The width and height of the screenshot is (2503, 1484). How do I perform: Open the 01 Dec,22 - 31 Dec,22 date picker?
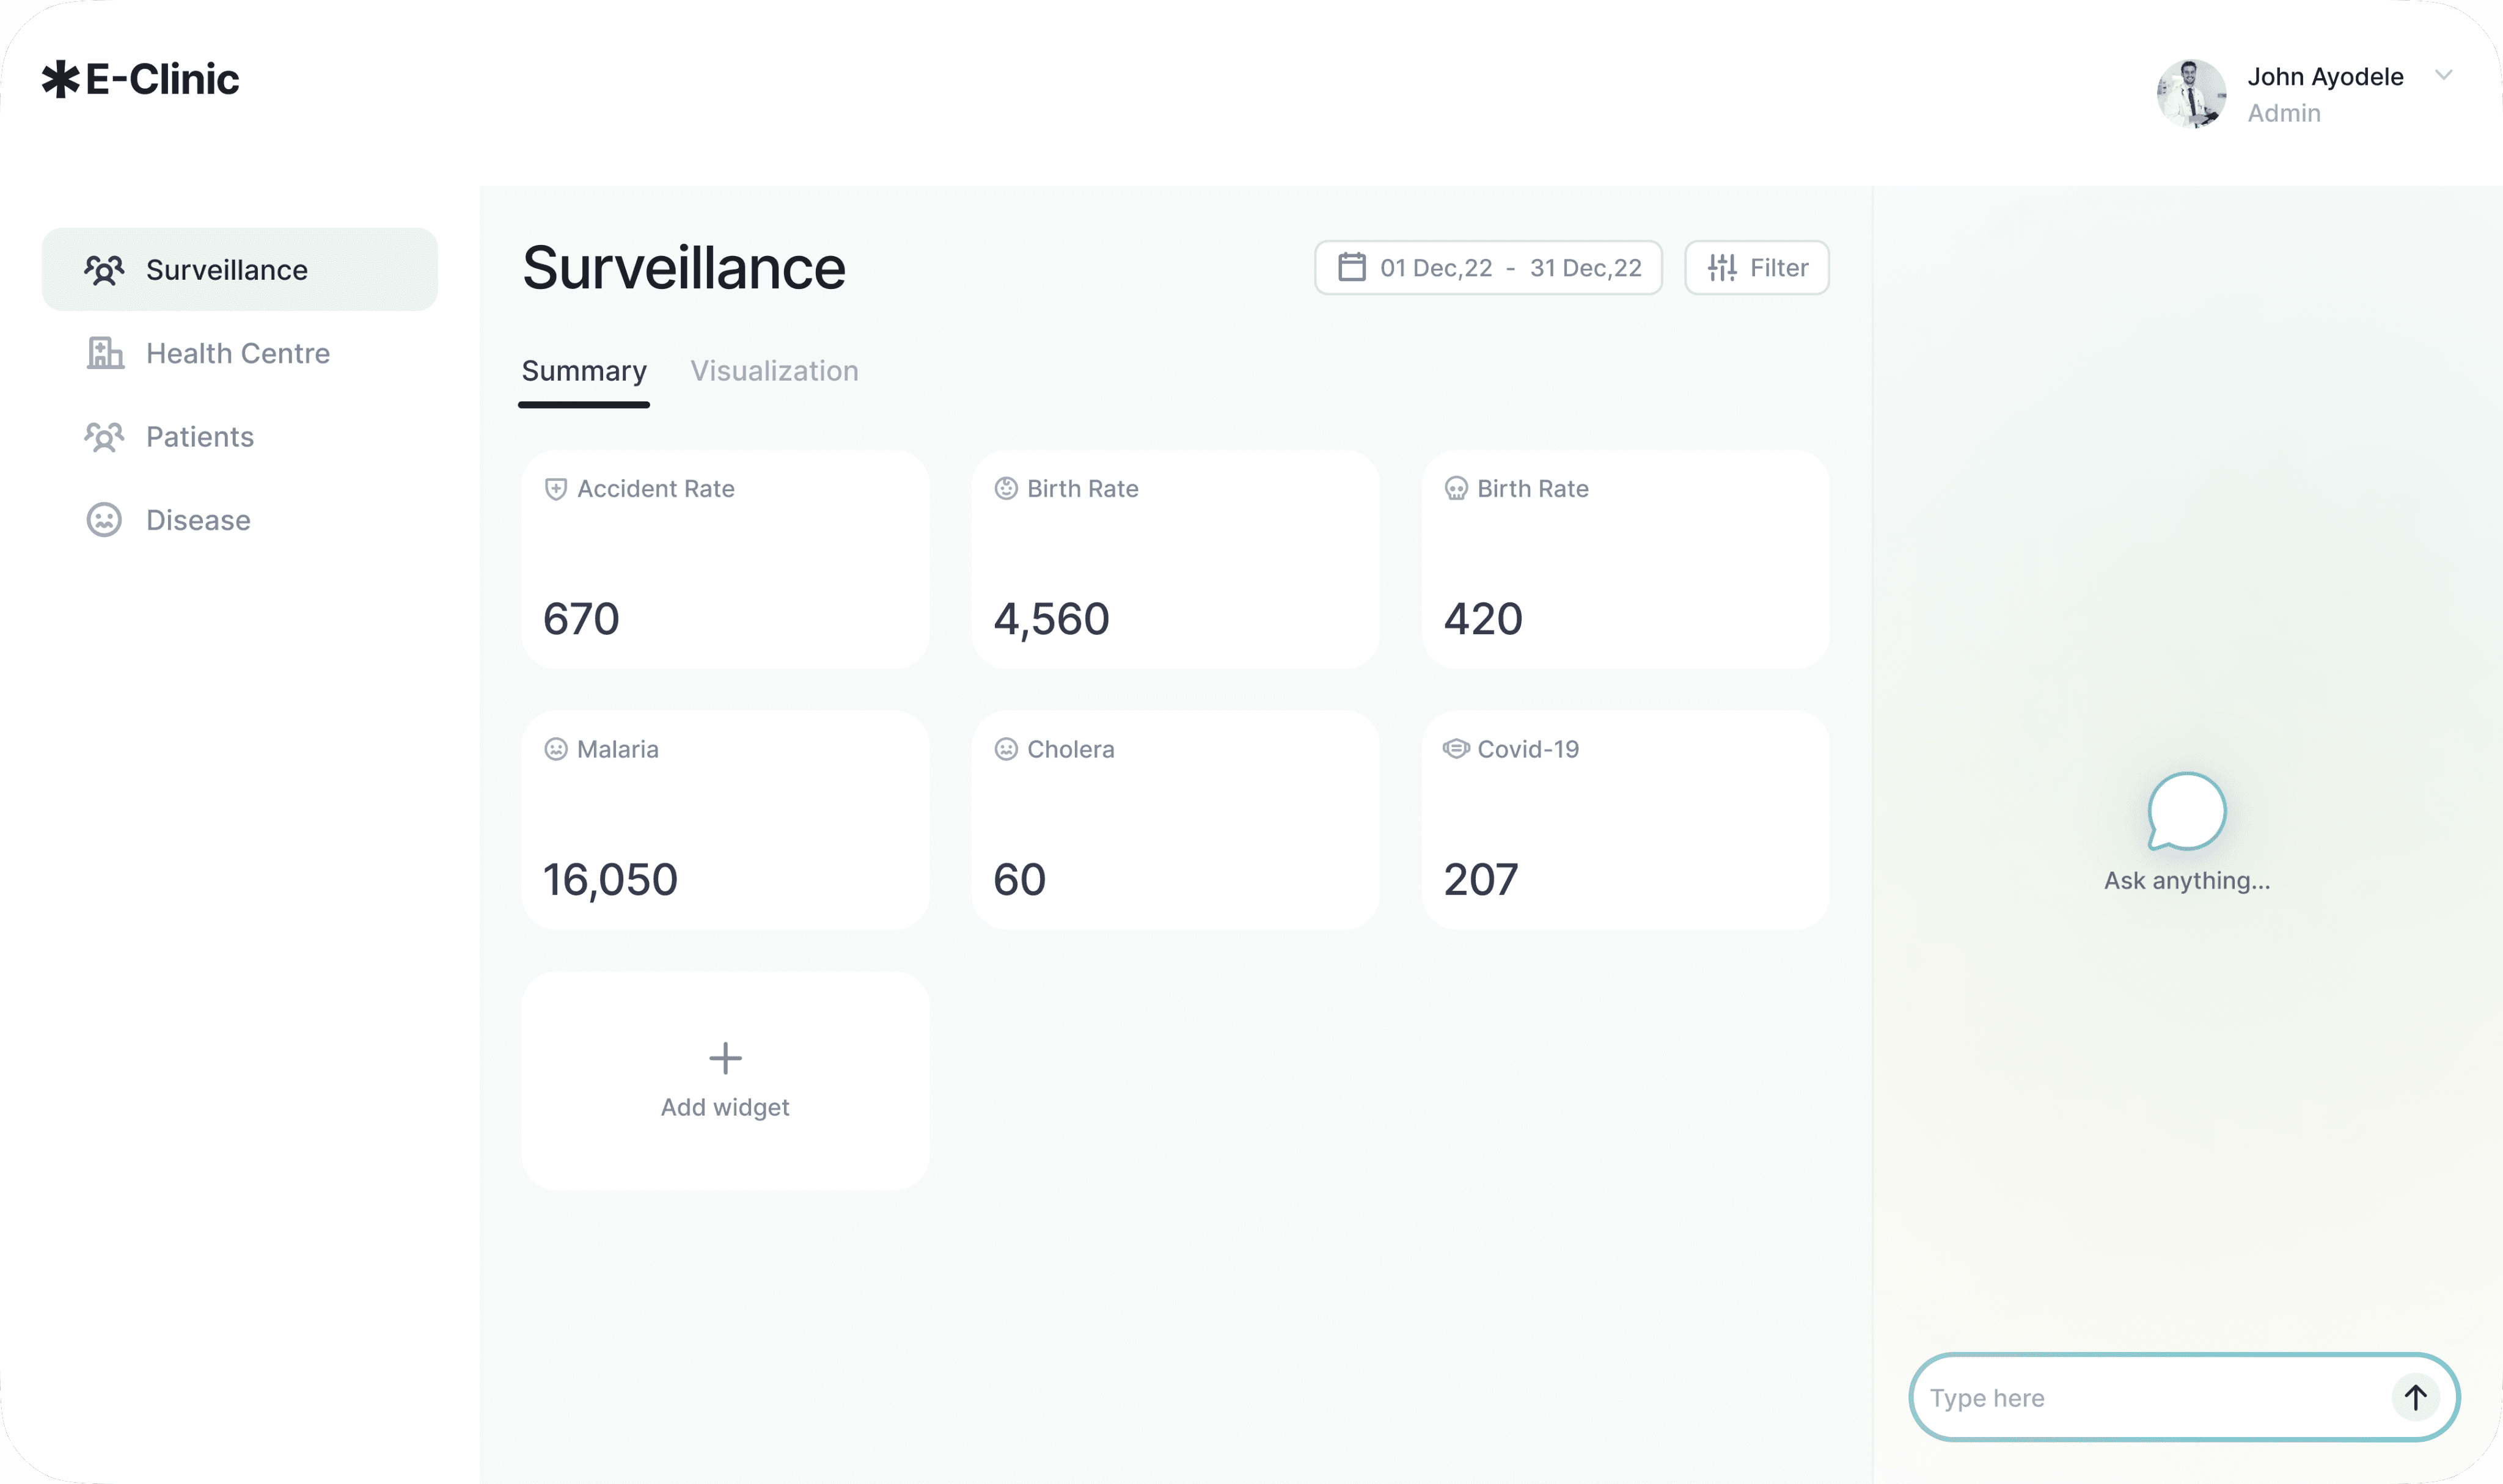[x=1488, y=267]
